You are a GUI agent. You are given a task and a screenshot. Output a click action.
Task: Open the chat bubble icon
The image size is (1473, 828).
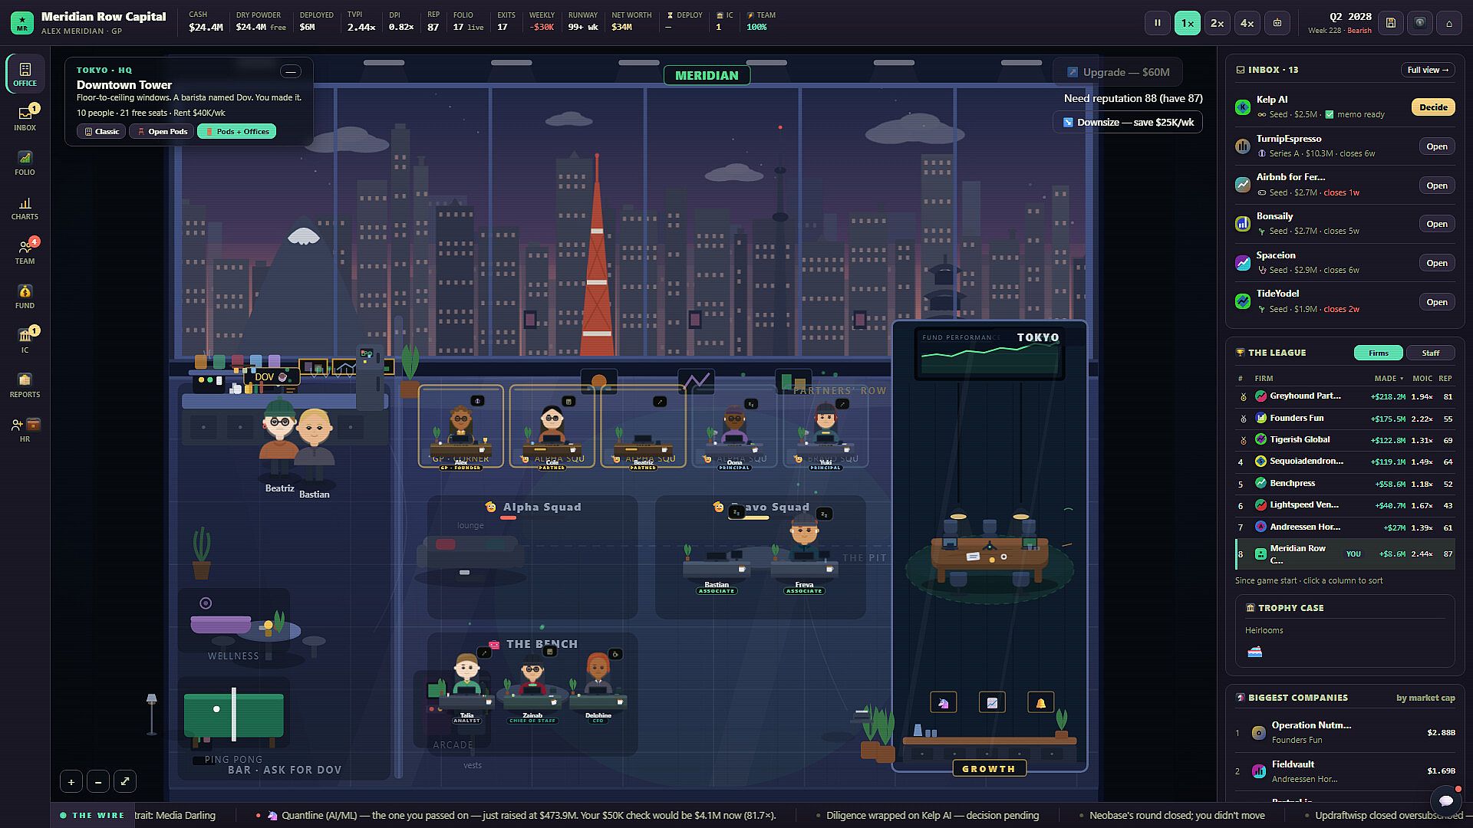click(1446, 801)
